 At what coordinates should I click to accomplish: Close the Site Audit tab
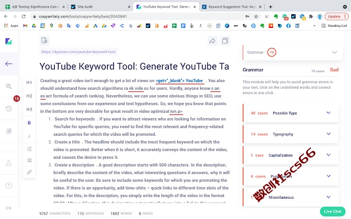(129, 7)
